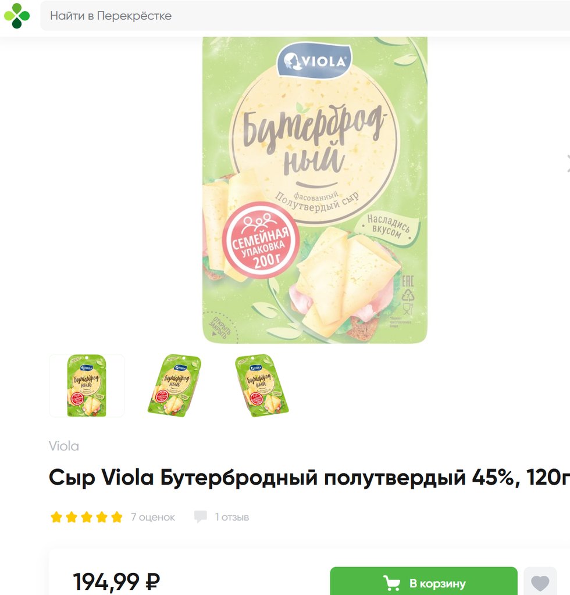This screenshot has width=570, height=595.
Task: Select the first front-view product thumbnail
Action: click(x=87, y=386)
